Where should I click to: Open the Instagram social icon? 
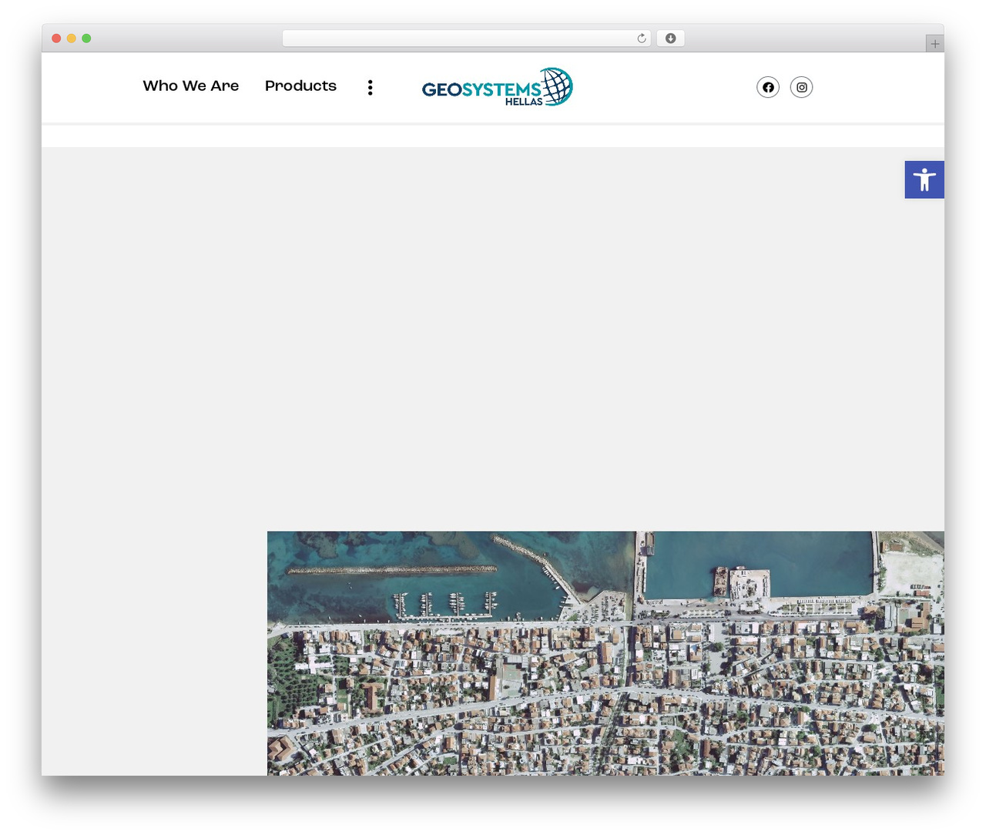point(802,87)
